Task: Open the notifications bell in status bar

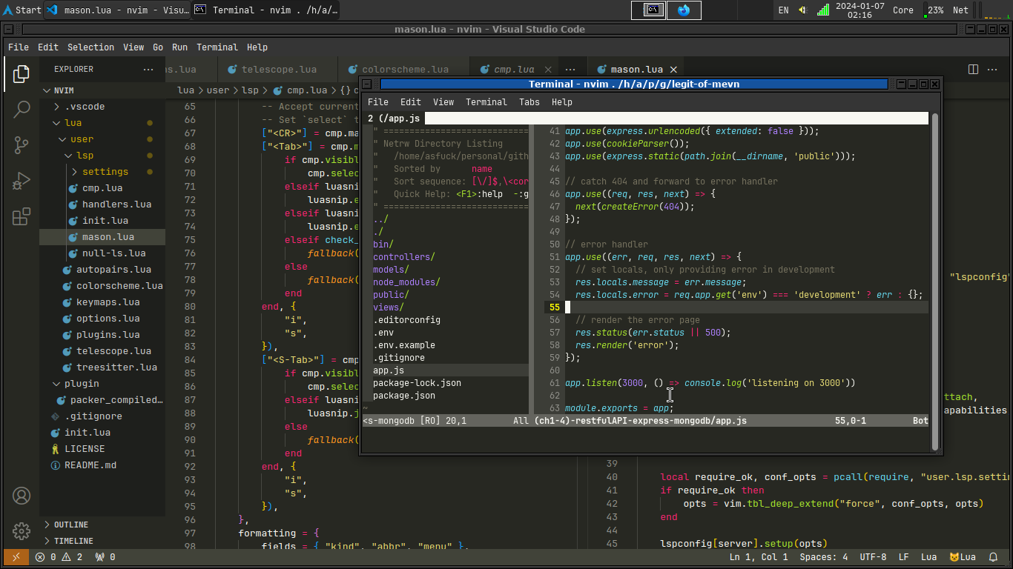Action: 993,557
